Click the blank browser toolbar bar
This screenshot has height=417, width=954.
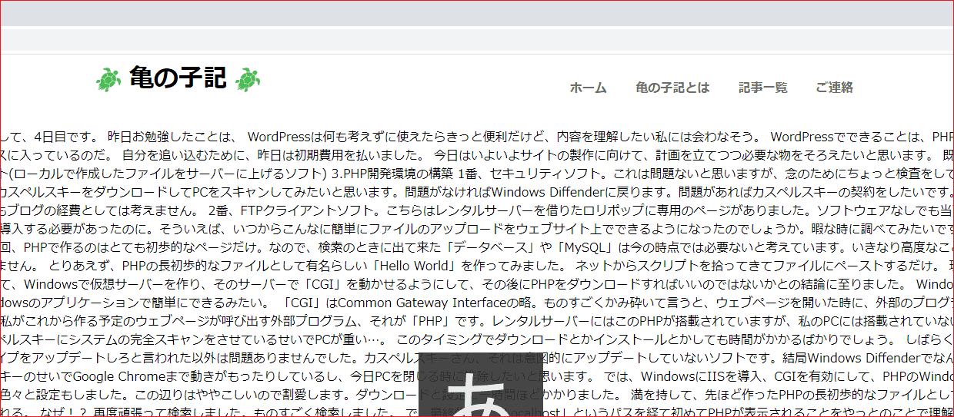(x=477, y=38)
